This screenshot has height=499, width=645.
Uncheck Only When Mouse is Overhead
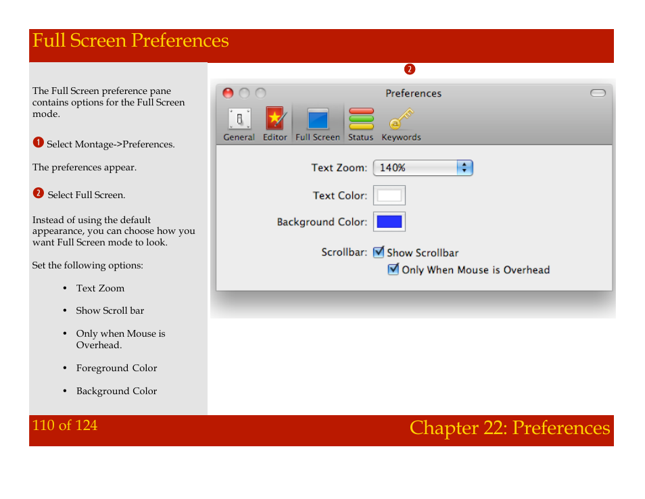tap(393, 270)
